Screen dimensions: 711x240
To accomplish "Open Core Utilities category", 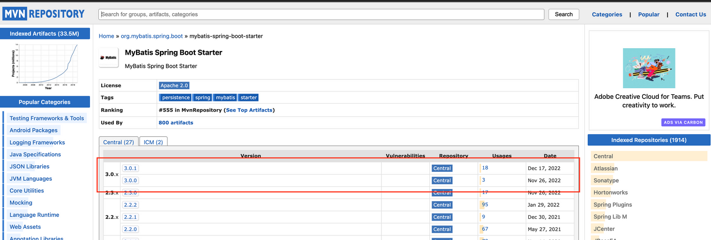I will pos(27,191).
